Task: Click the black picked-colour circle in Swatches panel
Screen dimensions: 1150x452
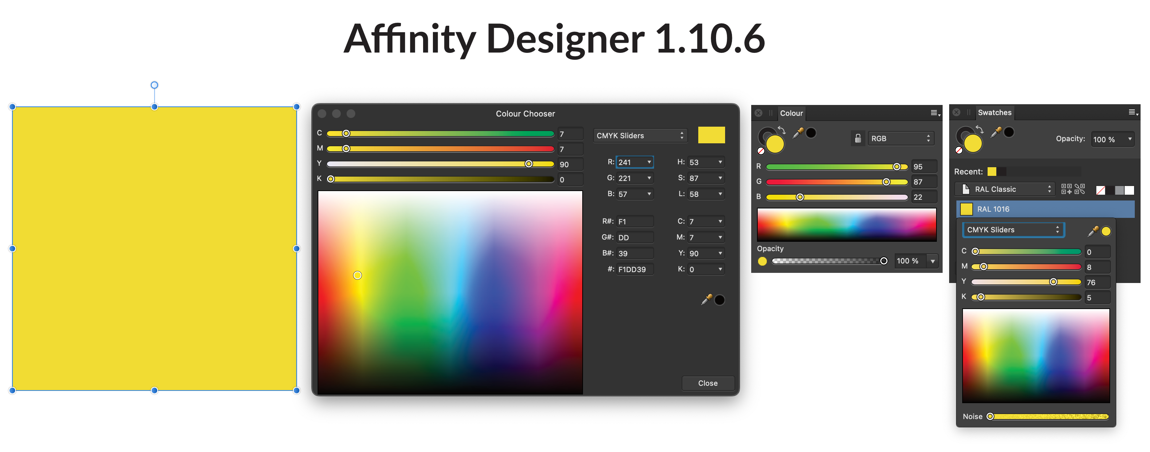Action: click(1009, 132)
